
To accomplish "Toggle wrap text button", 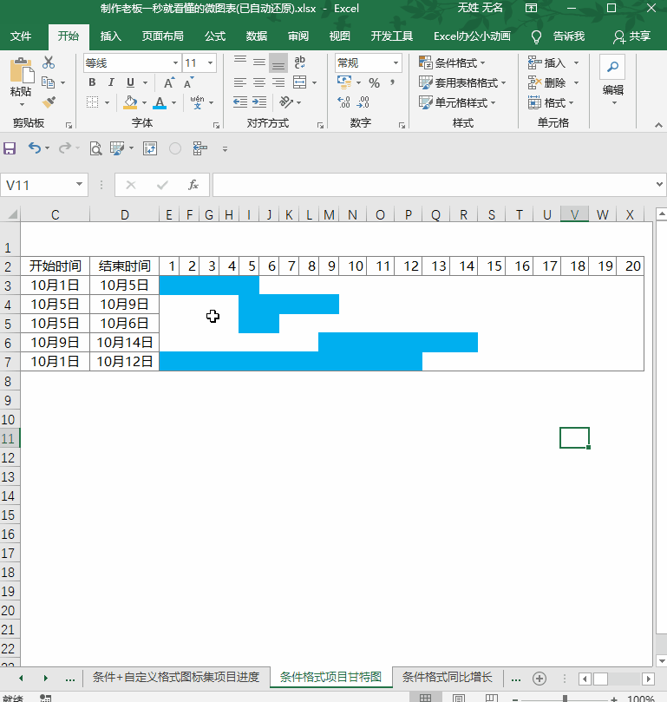I will pos(299,62).
